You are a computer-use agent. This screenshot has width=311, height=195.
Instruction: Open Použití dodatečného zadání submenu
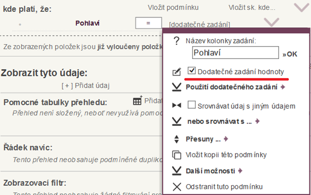pos(235,87)
